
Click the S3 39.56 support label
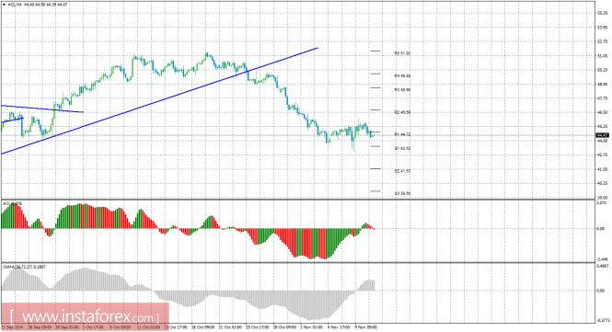point(402,193)
